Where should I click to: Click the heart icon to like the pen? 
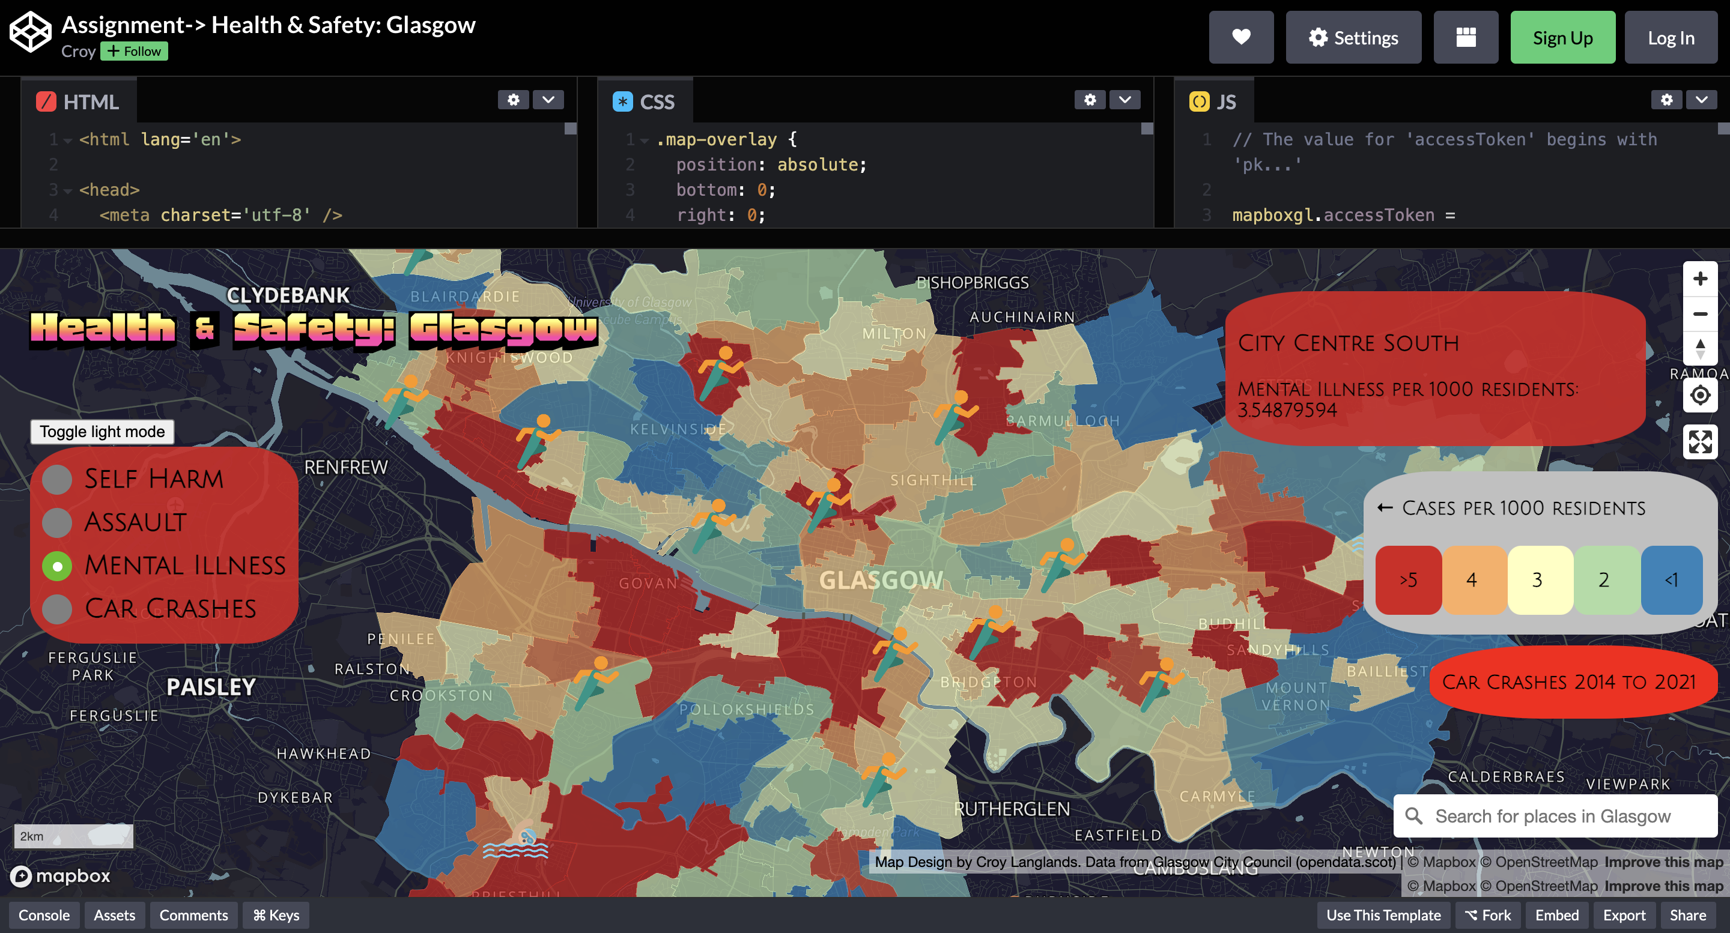coord(1241,37)
